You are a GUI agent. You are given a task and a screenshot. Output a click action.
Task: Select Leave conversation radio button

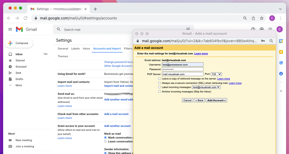click(105, 141)
